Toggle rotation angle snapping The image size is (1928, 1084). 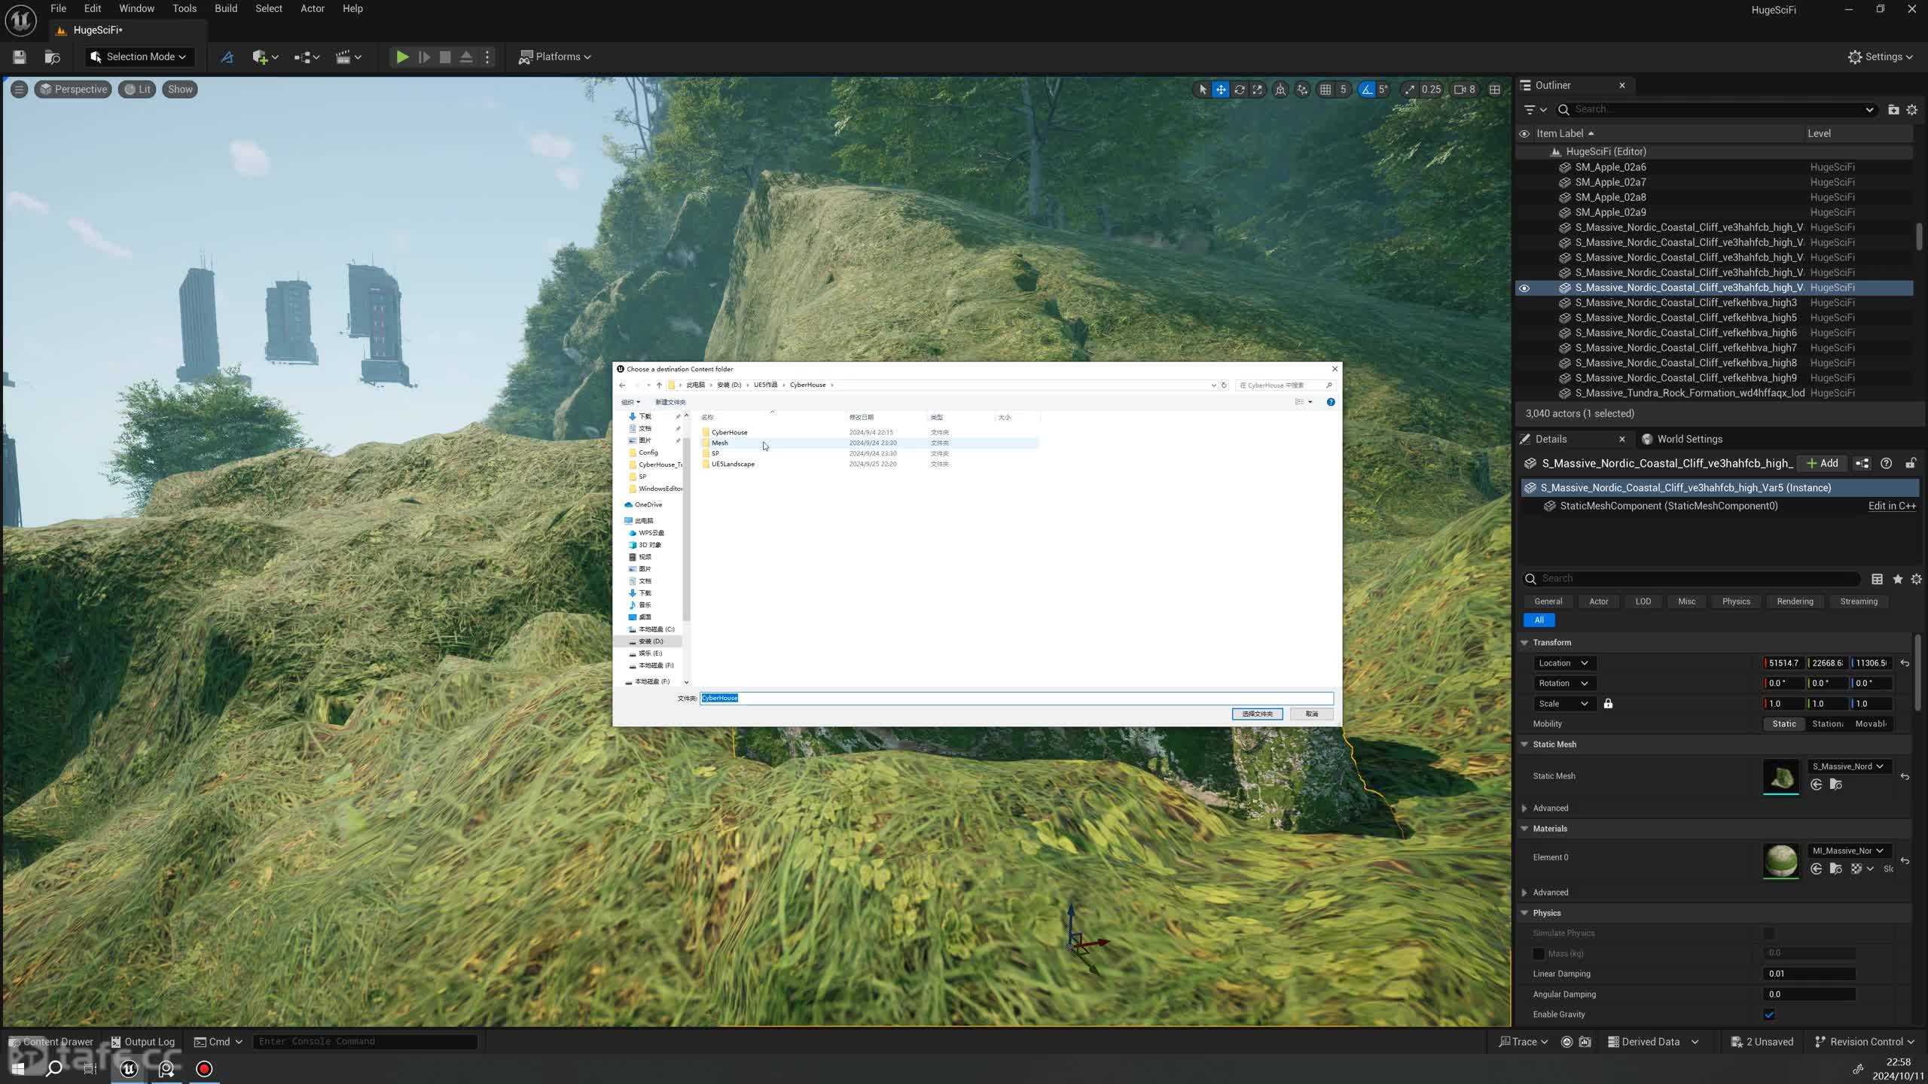point(1367,90)
